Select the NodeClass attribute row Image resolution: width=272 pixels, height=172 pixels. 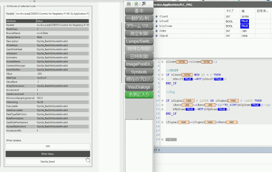point(47,29)
